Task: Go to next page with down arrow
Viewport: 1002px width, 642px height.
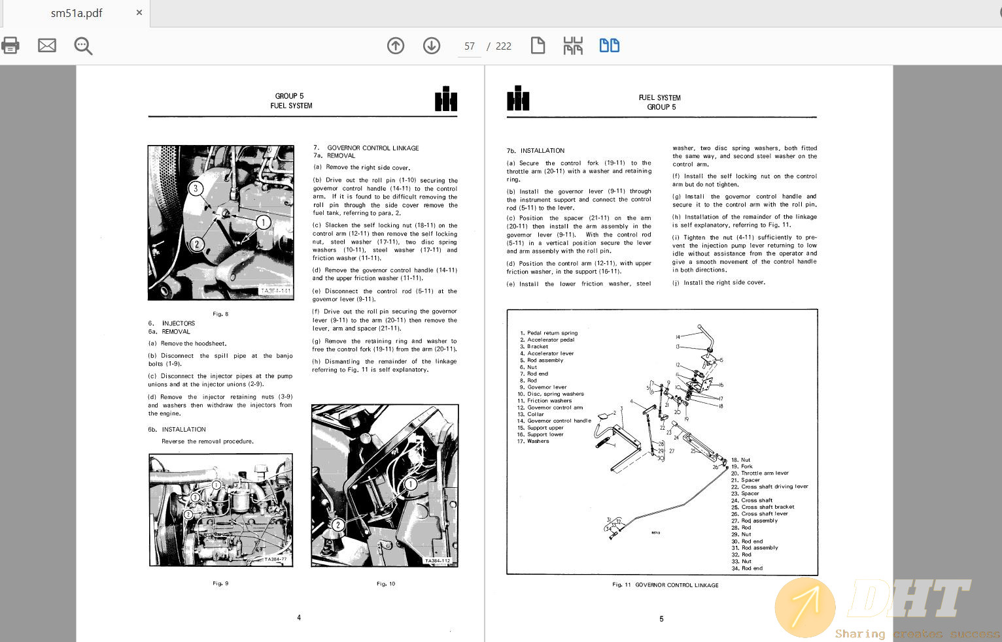Action: click(x=432, y=46)
